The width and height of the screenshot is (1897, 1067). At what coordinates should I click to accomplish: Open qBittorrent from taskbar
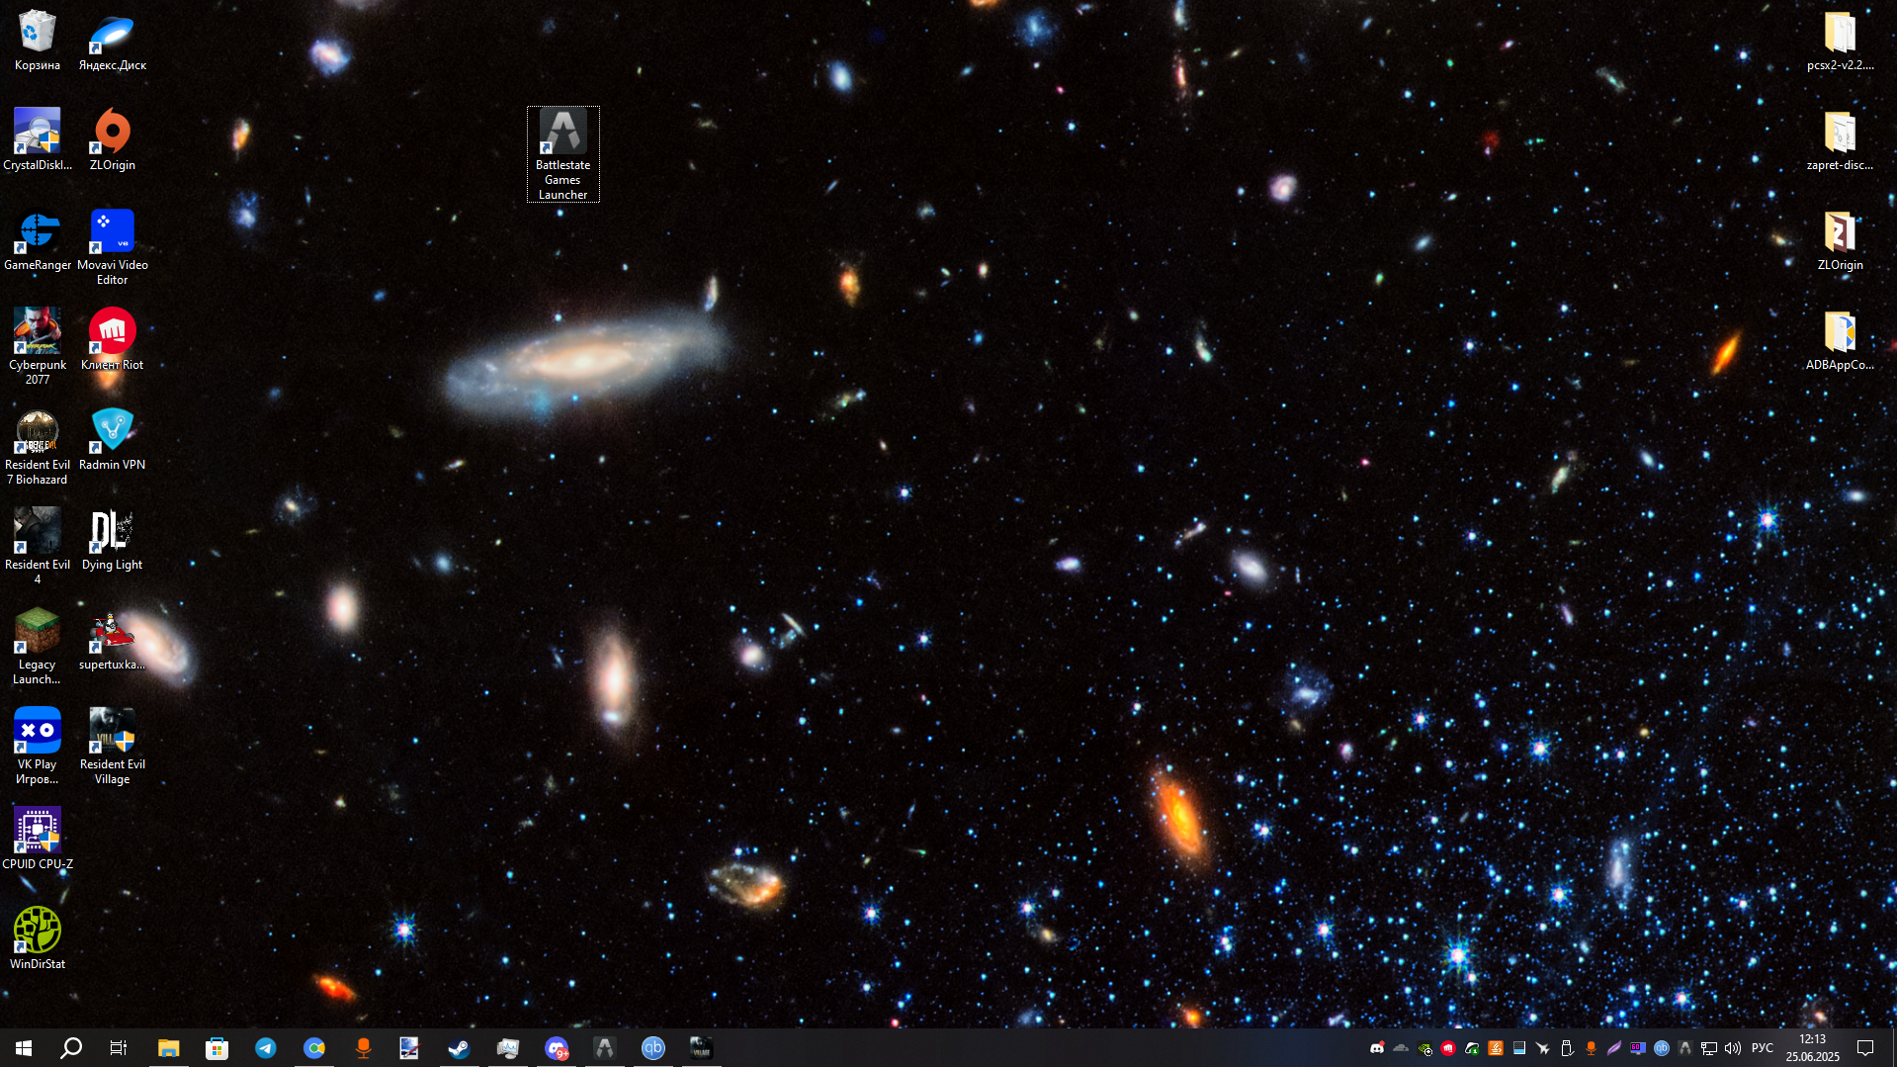click(x=653, y=1048)
